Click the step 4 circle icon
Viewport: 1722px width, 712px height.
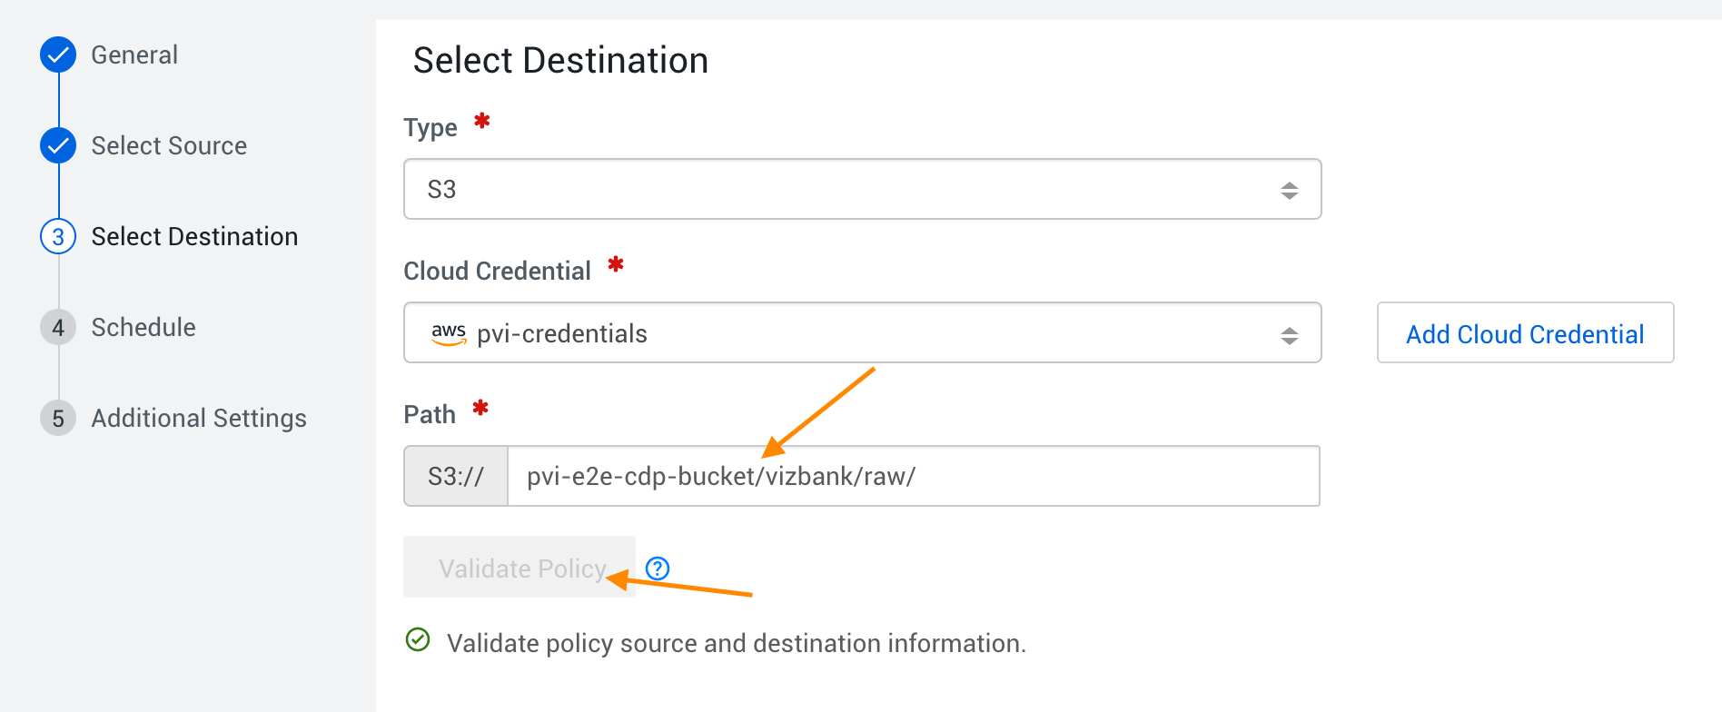57,327
